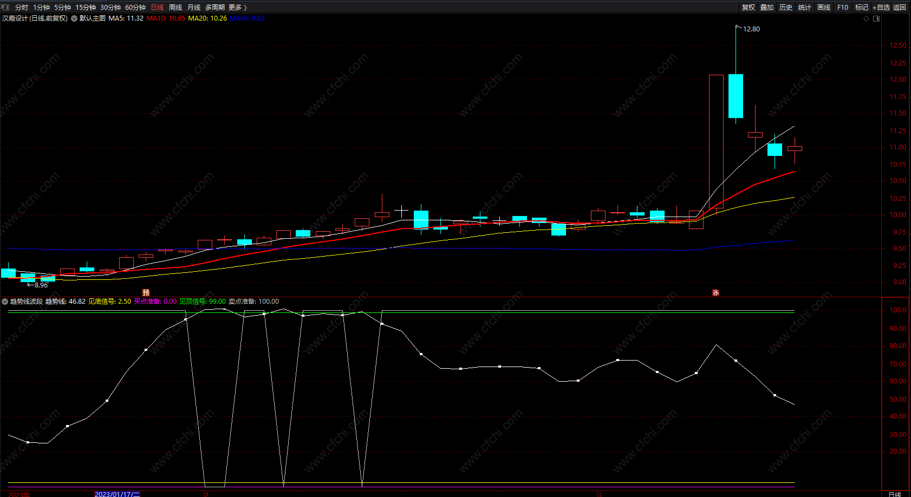Click the 日线 label at bottom right
The width and height of the screenshot is (911, 497).
(895, 494)
